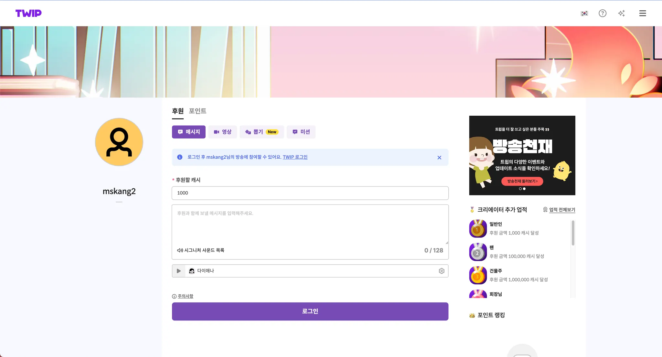Image resolution: width=662 pixels, height=357 pixels.
Task: Click the sparkle stars icon in header
Action: [x=621, y=13]
